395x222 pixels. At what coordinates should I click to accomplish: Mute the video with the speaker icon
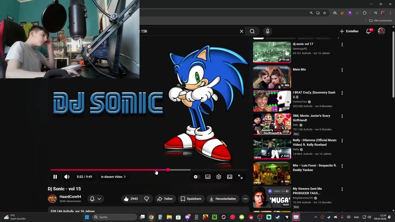click(67, 177)
